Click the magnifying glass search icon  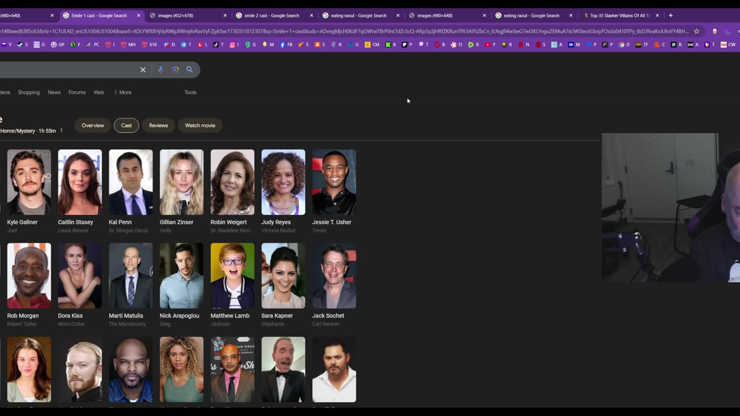pos(190,70)
